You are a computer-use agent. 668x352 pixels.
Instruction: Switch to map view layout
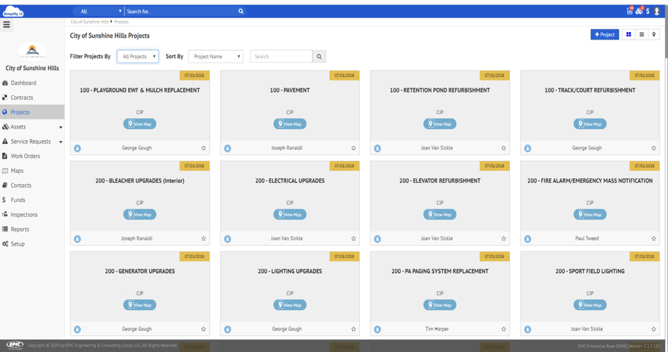pyautogui.click(x=654, y=35)
